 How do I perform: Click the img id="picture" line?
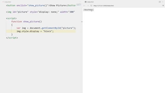(x=40, y=12)
